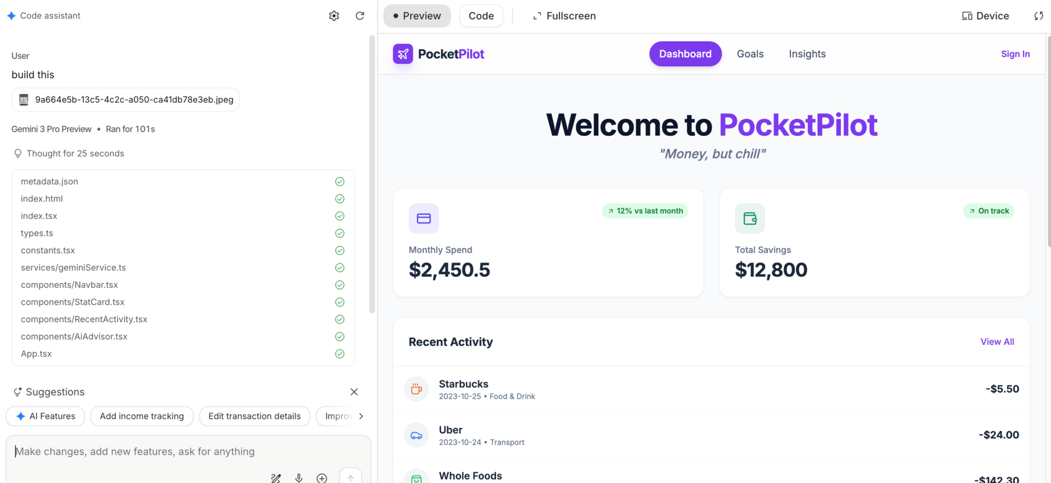Click the preview pane vertical scrollbar

pos(1048,141)
